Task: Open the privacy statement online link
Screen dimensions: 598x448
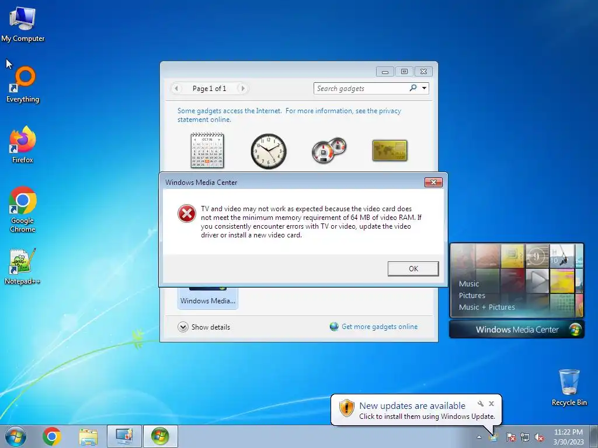Action: tap(289, 115)
